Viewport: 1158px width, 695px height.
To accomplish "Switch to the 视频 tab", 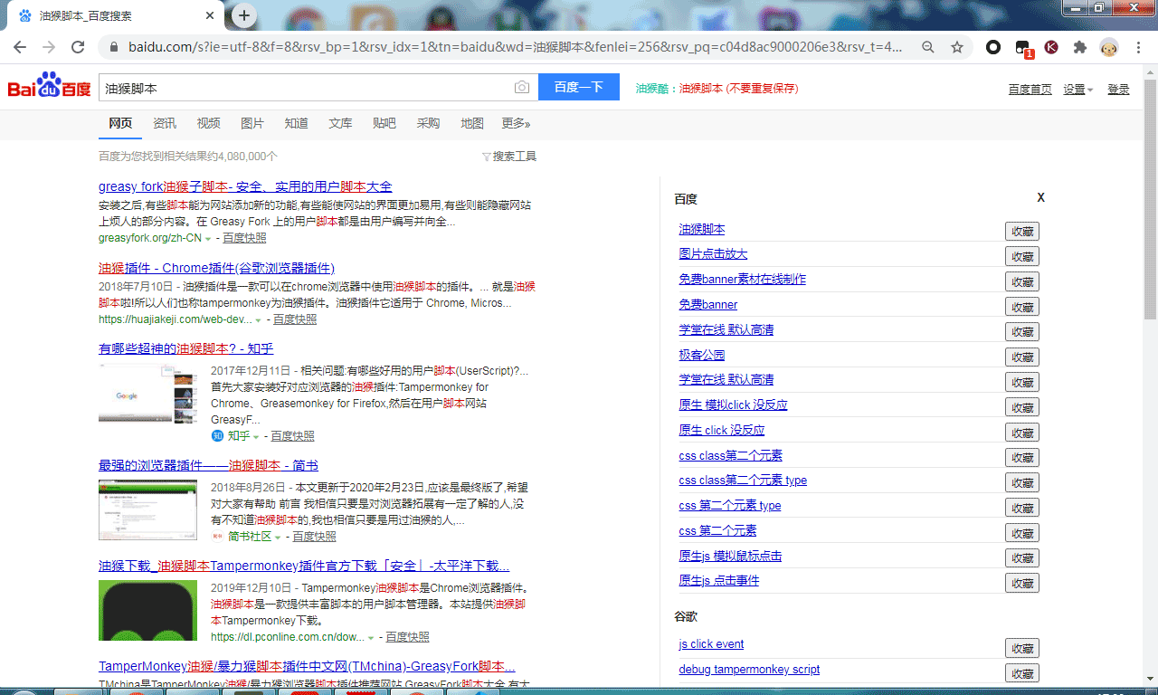I will click(208, 123).
